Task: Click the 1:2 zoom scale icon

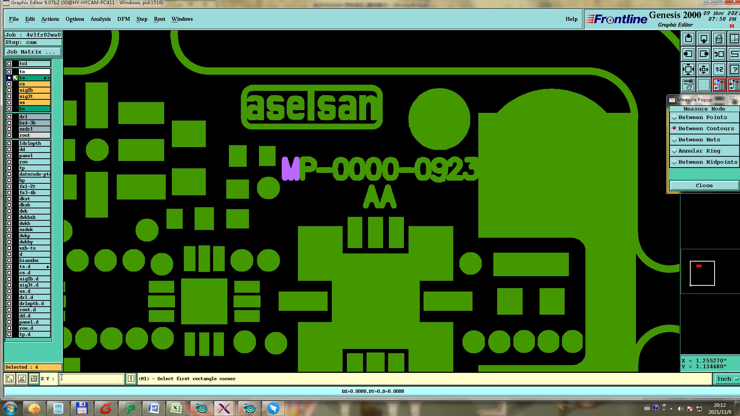Action: click(x=719, y=69)
